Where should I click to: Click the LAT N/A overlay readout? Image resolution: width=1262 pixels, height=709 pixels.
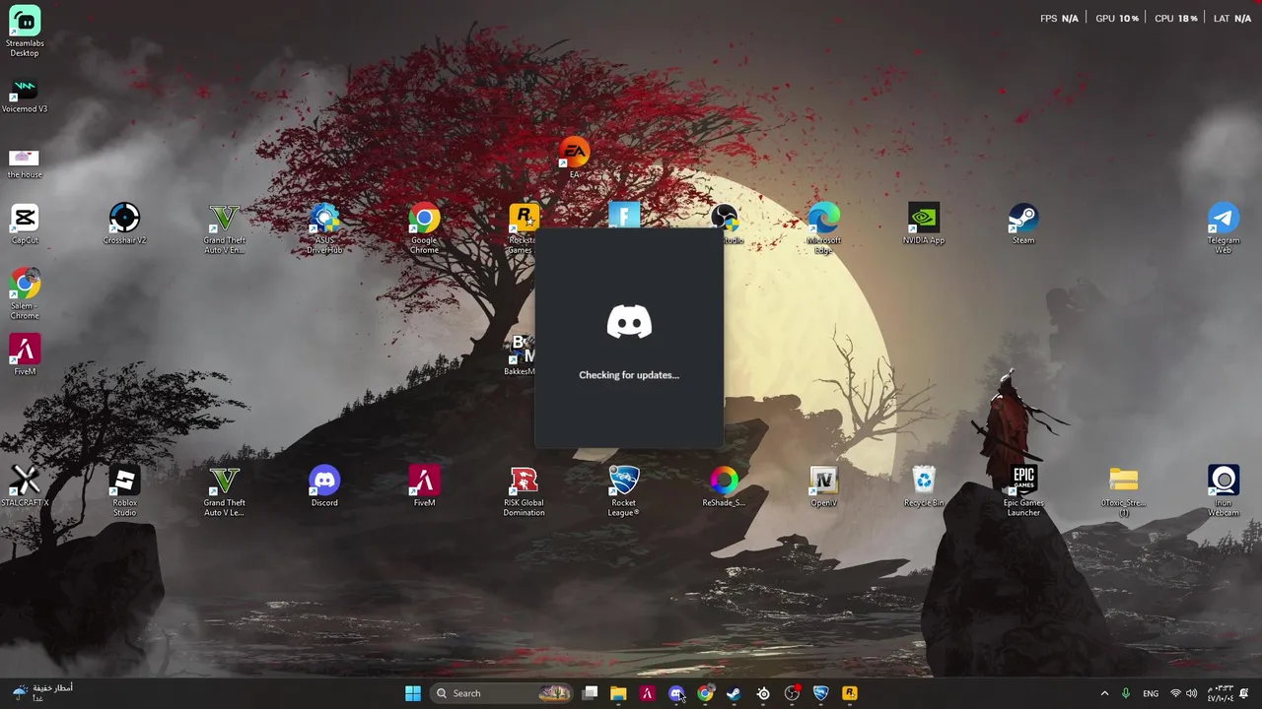pyautogui.click(x=1232, y=19)
